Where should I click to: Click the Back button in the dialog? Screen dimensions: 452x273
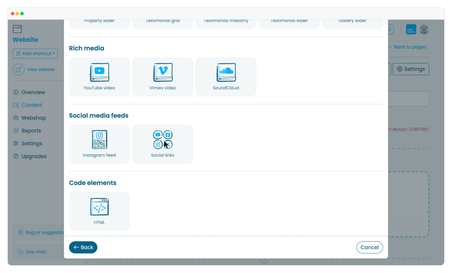[x=83, y=247]
